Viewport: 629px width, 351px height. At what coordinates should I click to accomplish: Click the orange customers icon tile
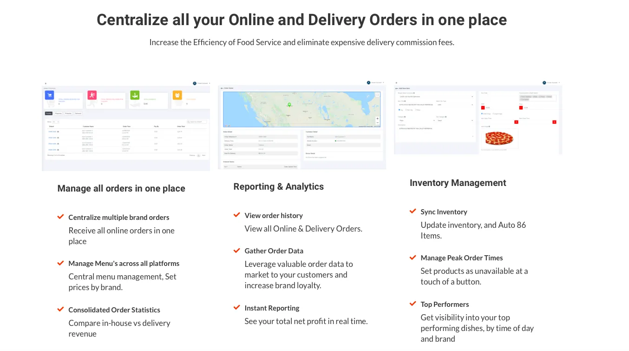coord(177,95)
